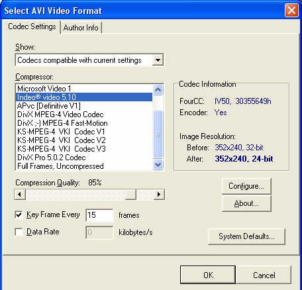Click the Cancel button
The image size is (302, 290).
(x=264, y=275)
